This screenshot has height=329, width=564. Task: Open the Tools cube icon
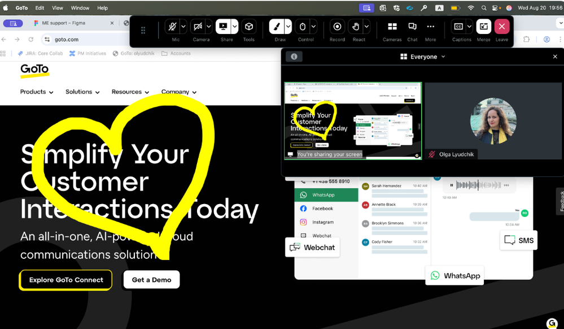click(249, 27)
